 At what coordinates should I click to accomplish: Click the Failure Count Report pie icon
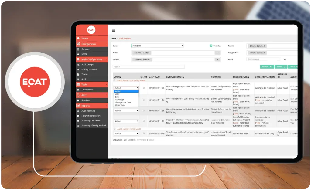78,116
